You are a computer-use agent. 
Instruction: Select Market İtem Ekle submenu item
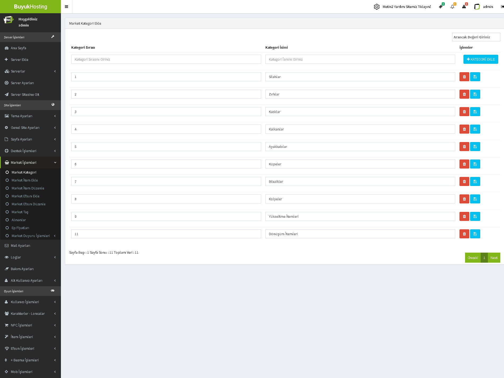pyautogui.click(x=25, y=180)
